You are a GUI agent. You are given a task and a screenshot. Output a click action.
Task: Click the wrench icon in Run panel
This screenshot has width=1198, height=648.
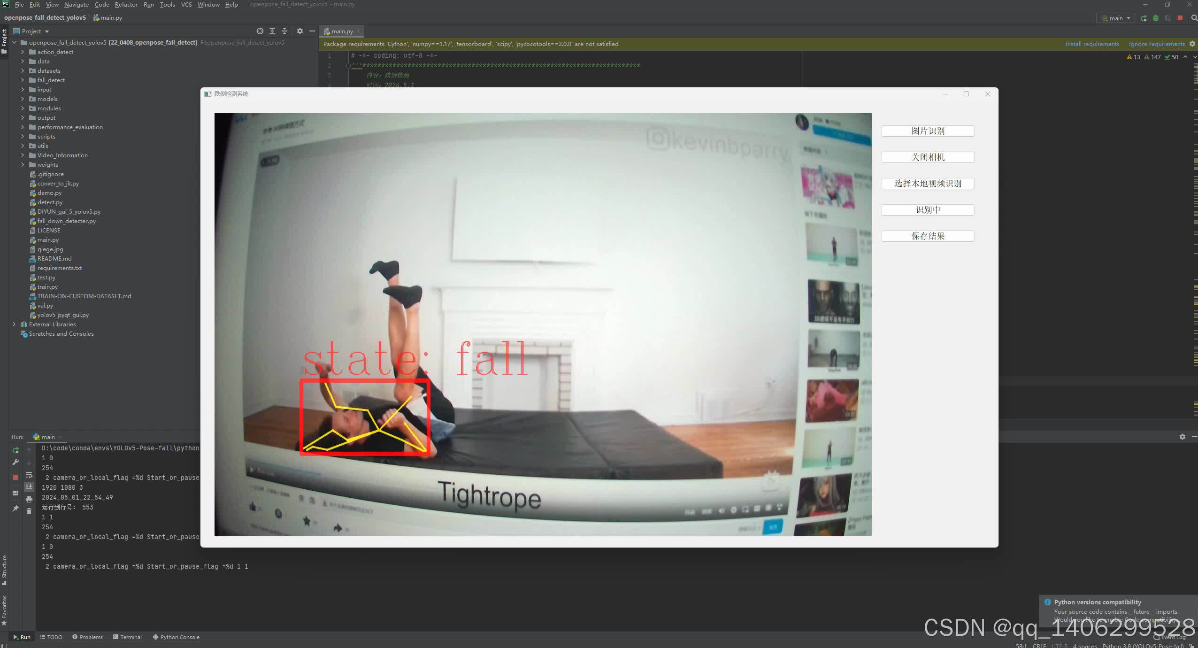pos(15,463)
